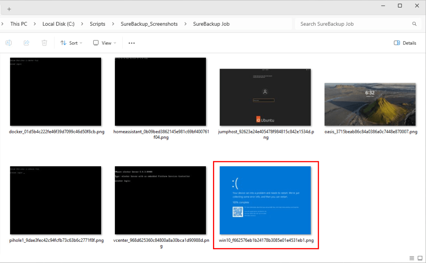Select the win10 blue screen thumbnail
The height and width of the screenshot is (263, 426).
click(266, 199)
